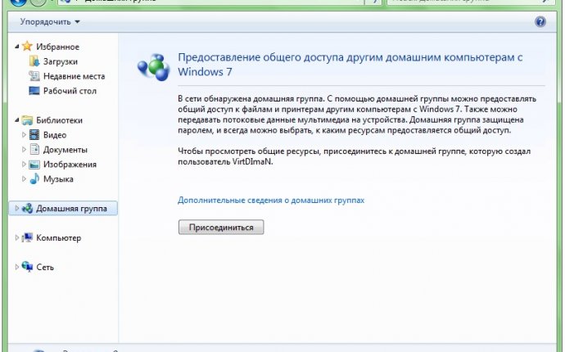Click the Библиотеки folder icon
The width and height of the screenshot is (565, 352).
(x=27, y=120)
